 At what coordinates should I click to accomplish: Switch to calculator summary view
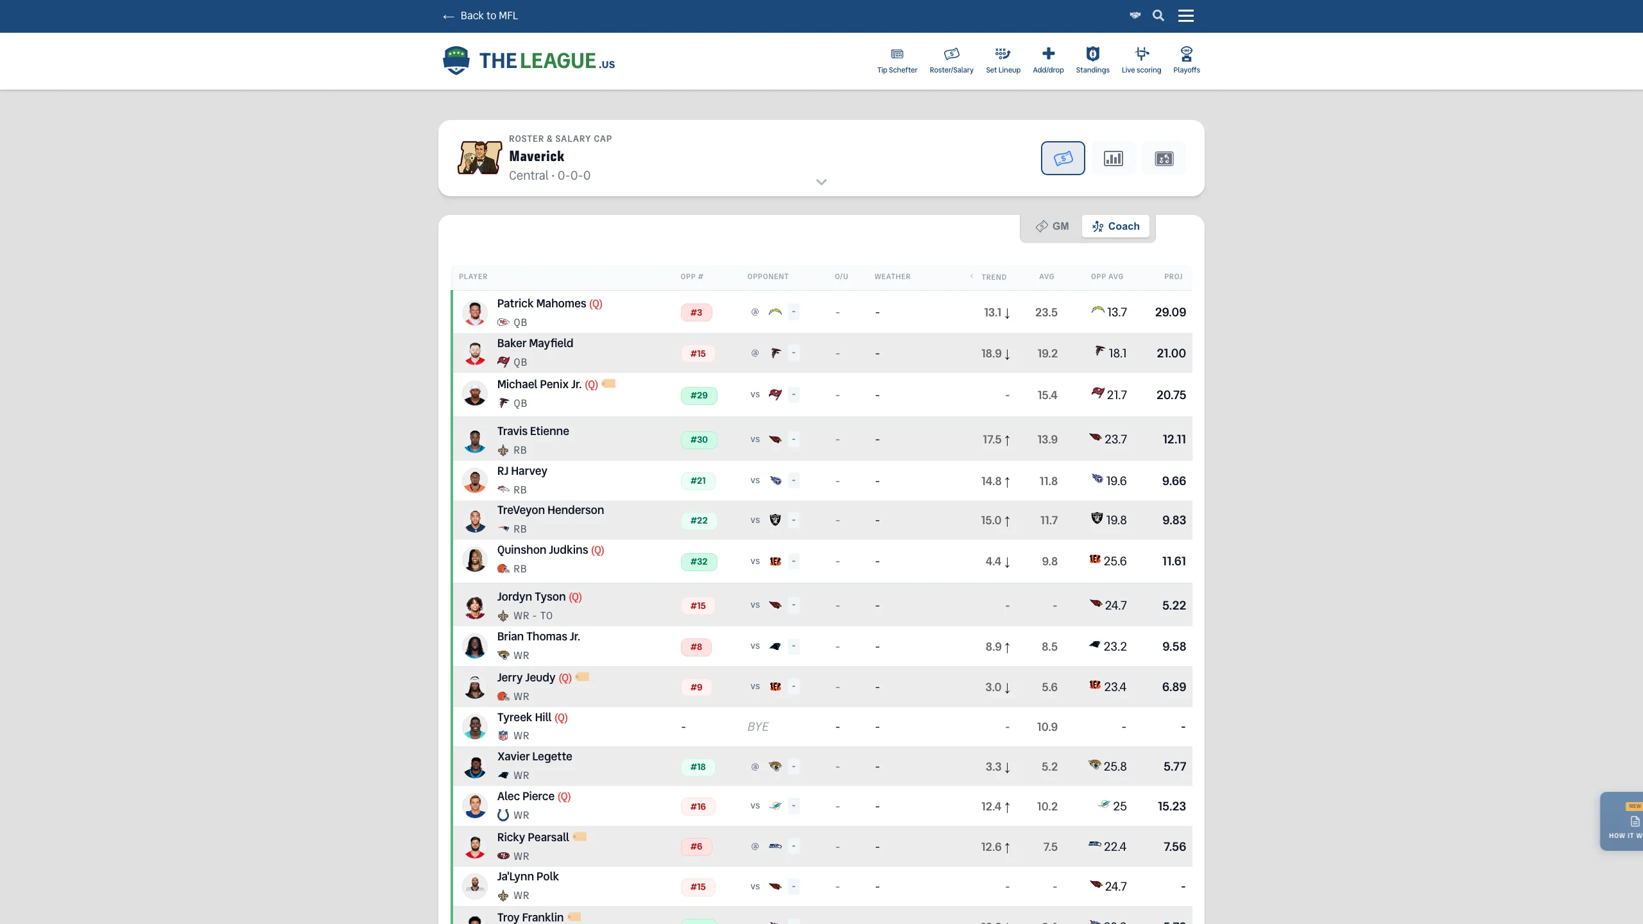pyautogui.click(x=1164, y=158)
